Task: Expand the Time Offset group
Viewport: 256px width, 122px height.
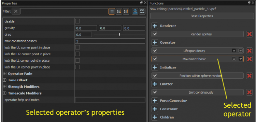Action: [x=5, y=80]
